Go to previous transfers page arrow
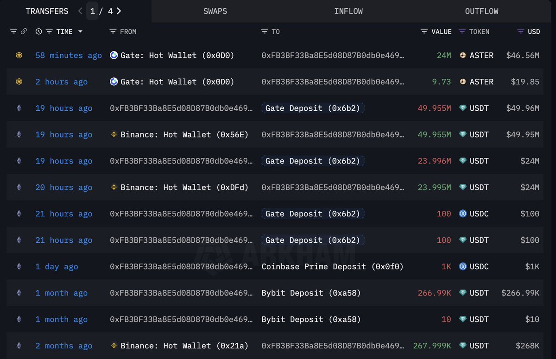This screenshot has height=359, width=556. pyautogui.click(x=81, y=11)
